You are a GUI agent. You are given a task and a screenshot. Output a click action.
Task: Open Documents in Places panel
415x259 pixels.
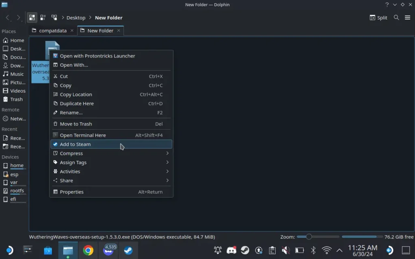[x=14, y=57]
